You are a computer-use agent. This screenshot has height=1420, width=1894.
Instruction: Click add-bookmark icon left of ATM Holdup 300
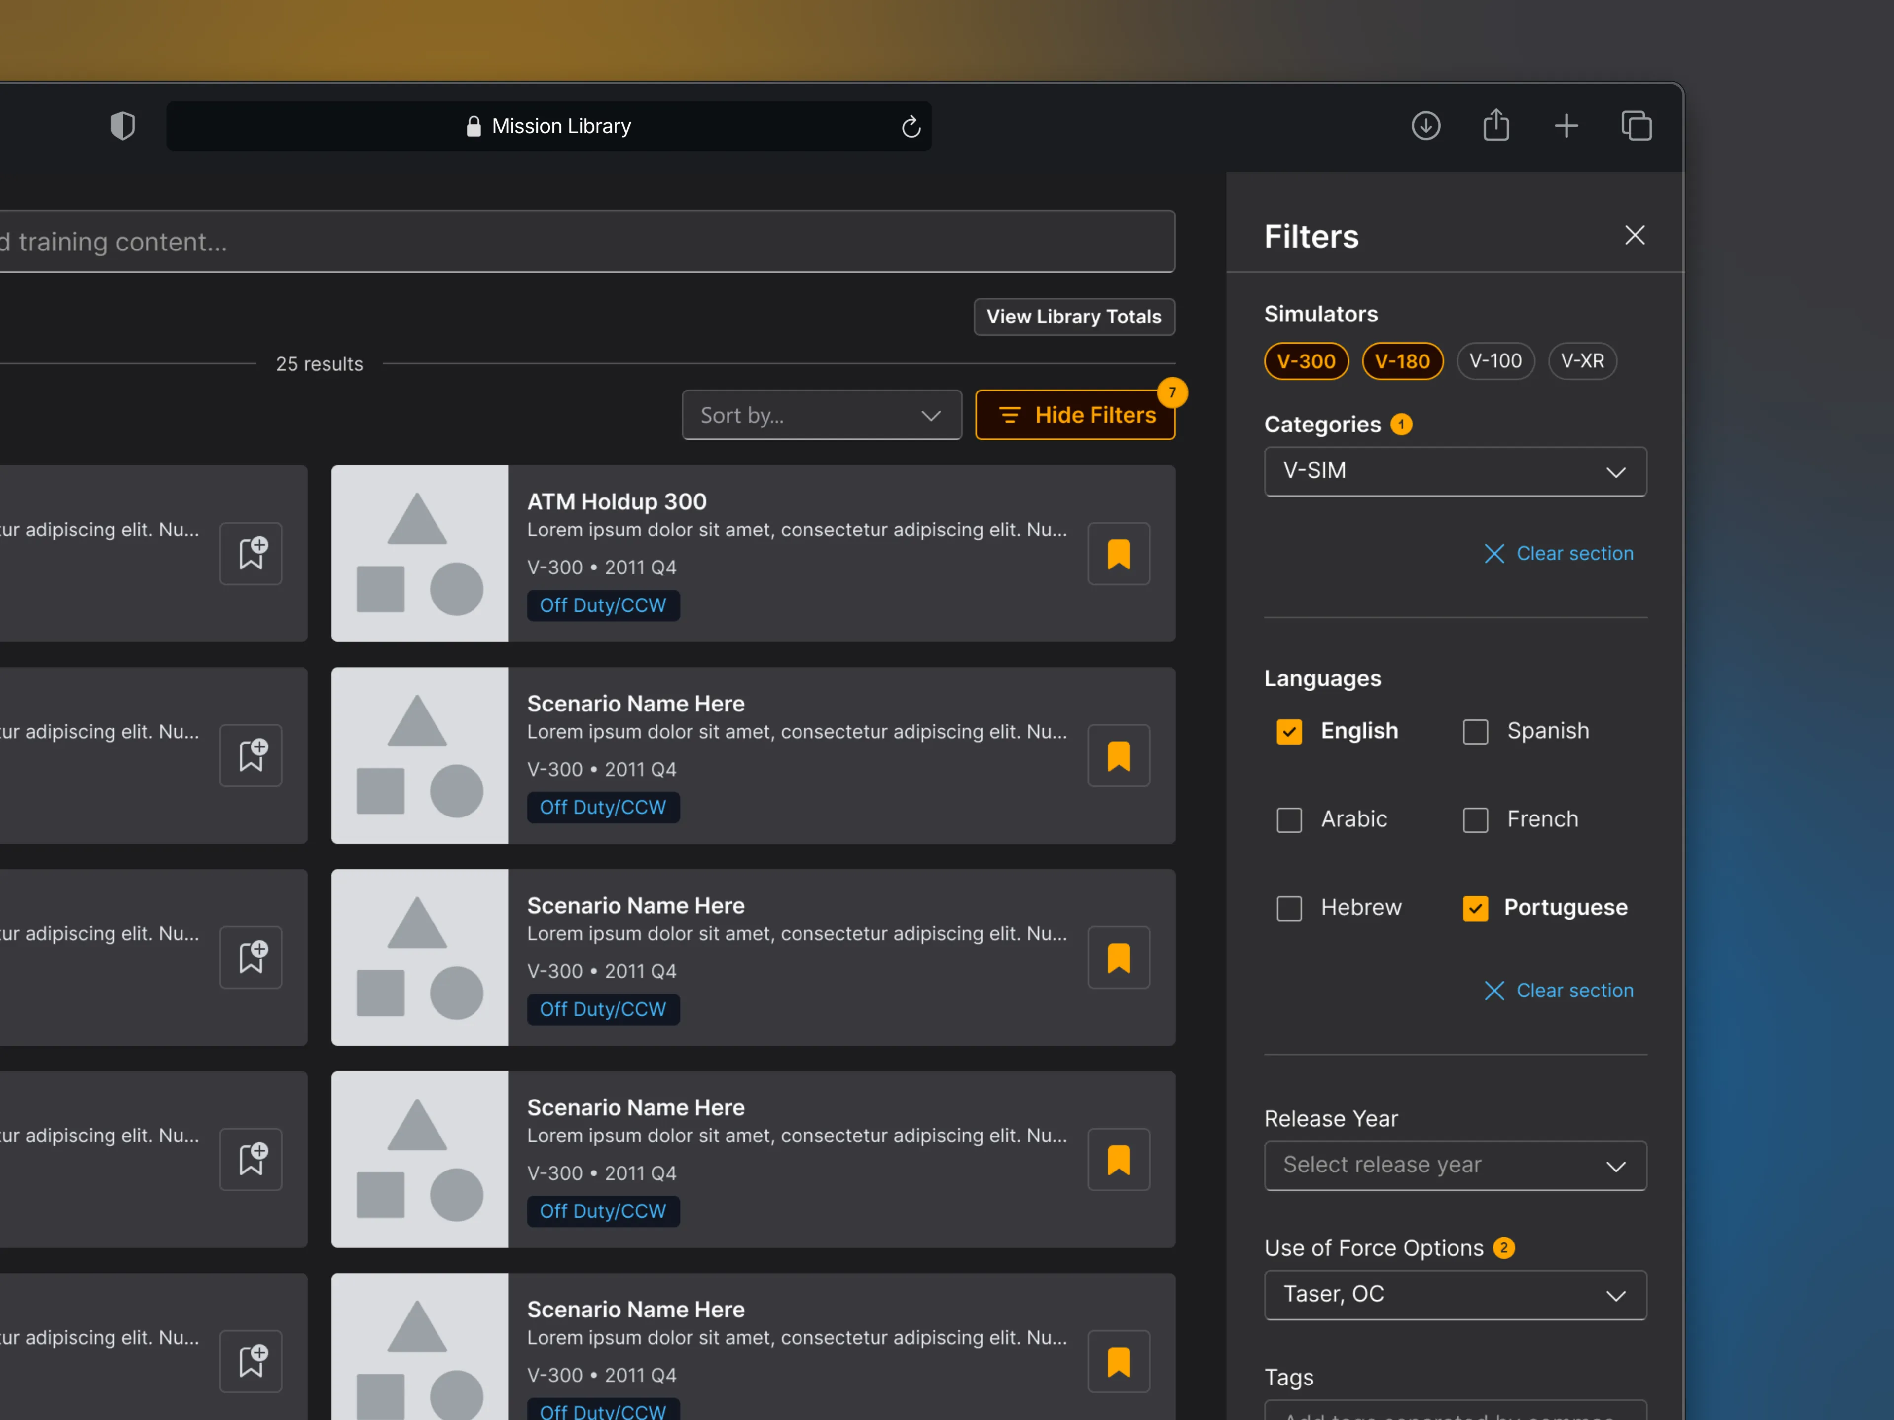coord(251,554)
